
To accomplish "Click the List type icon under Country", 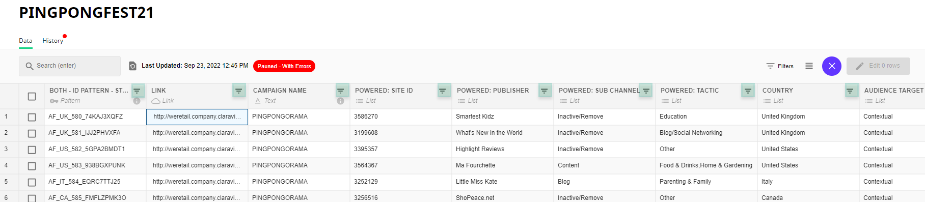I will 767,101.
